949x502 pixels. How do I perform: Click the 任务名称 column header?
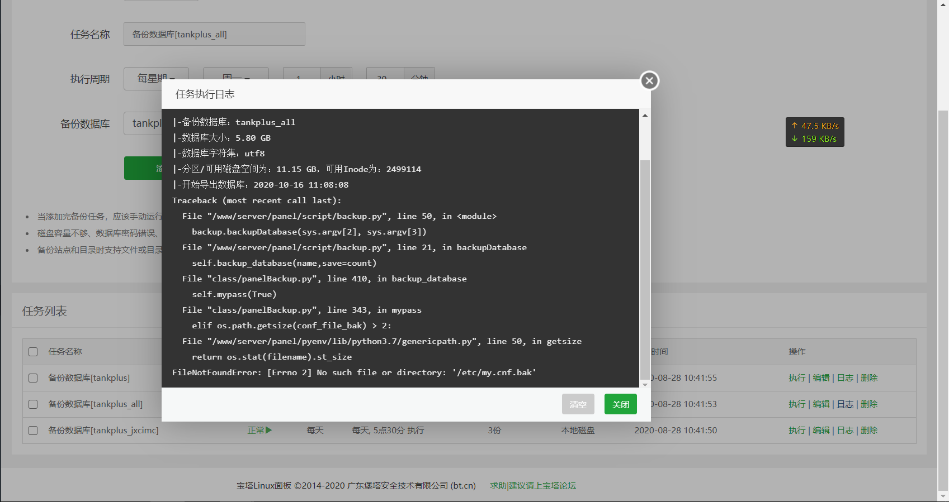click(65, 352)
